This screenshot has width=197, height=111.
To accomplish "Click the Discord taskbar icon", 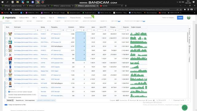I will tap(33, 2).
